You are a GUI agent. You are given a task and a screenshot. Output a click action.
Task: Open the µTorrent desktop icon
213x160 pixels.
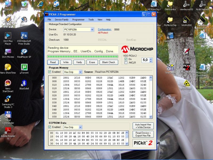click(24, 69)
